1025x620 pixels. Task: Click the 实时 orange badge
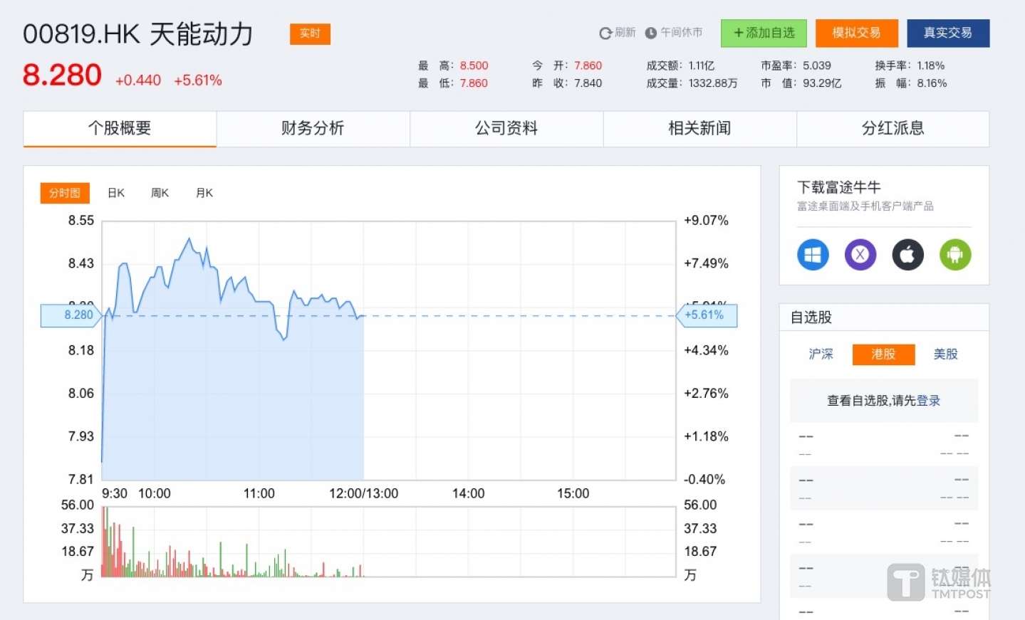[x=310, y=33]
